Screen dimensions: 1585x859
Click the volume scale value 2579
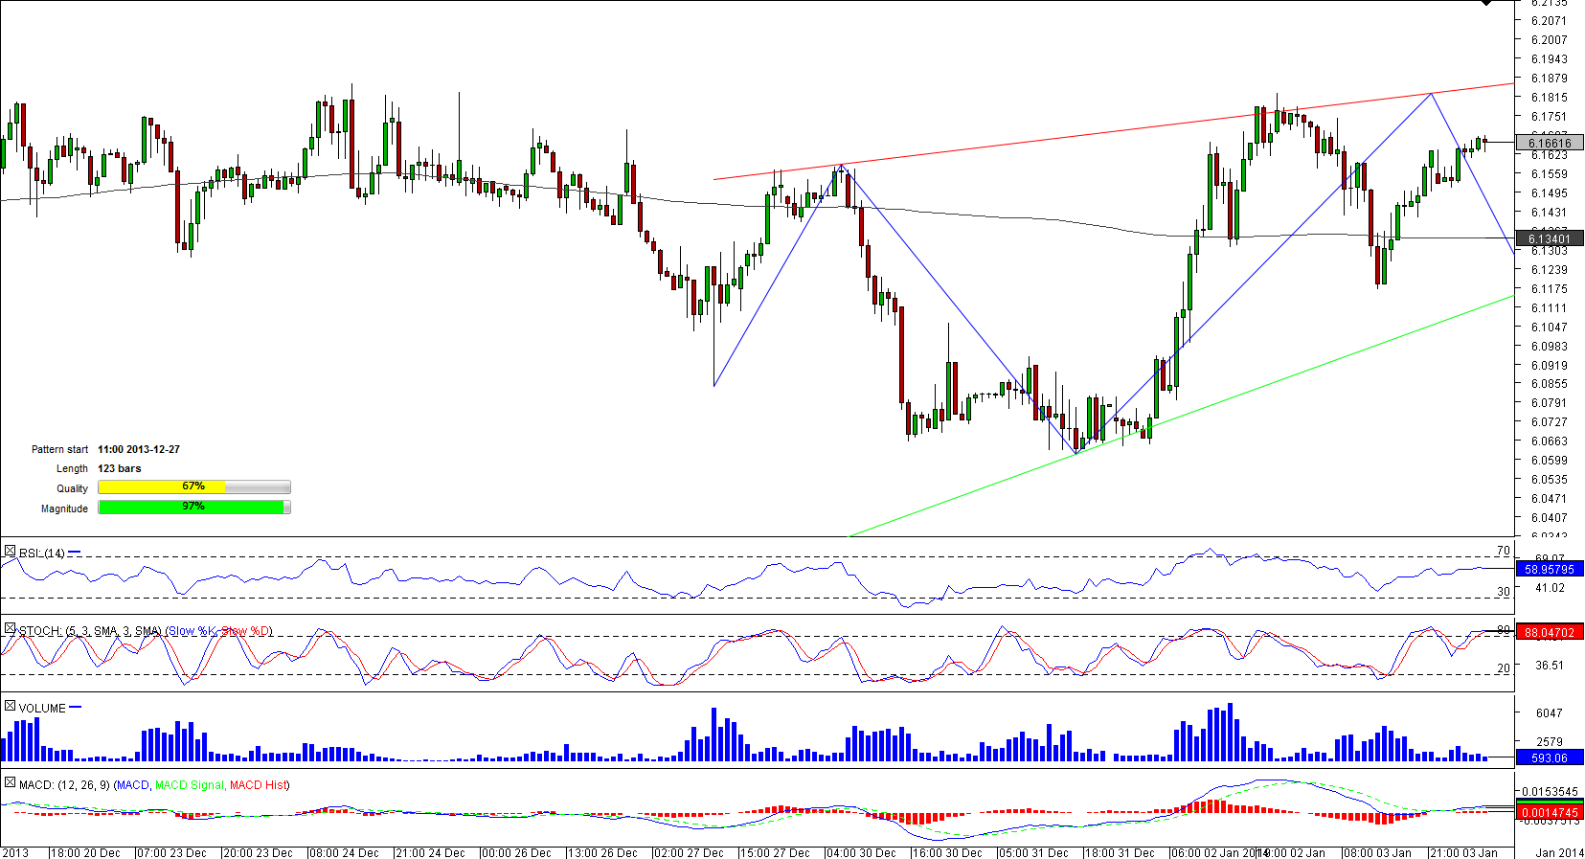[1550, 742]
